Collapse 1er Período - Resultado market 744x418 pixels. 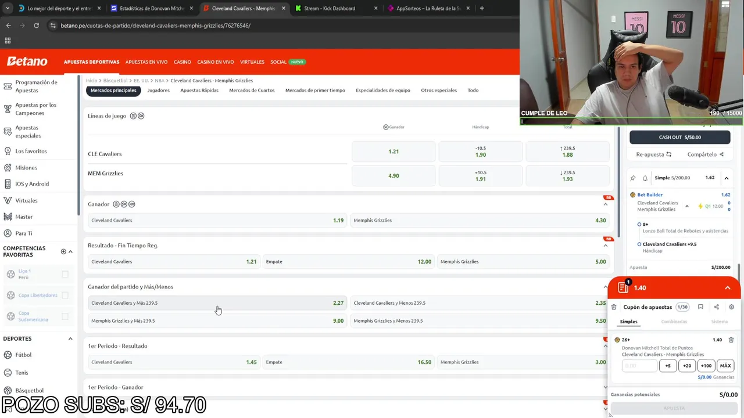tap(605, 346)
